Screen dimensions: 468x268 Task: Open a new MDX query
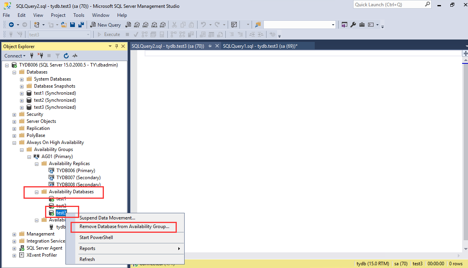[x=137, y=25]
